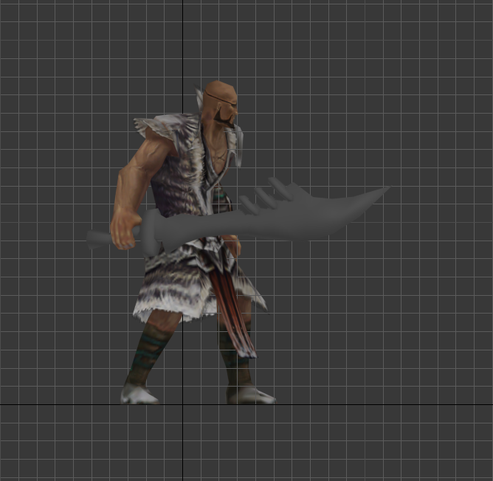Select the hand gripping the sword handle
The height and width of the screenshot is (481, 493).
pos(125,230)
